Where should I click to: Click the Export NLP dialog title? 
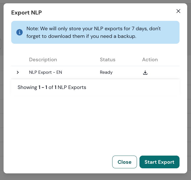tap(27, 13)
